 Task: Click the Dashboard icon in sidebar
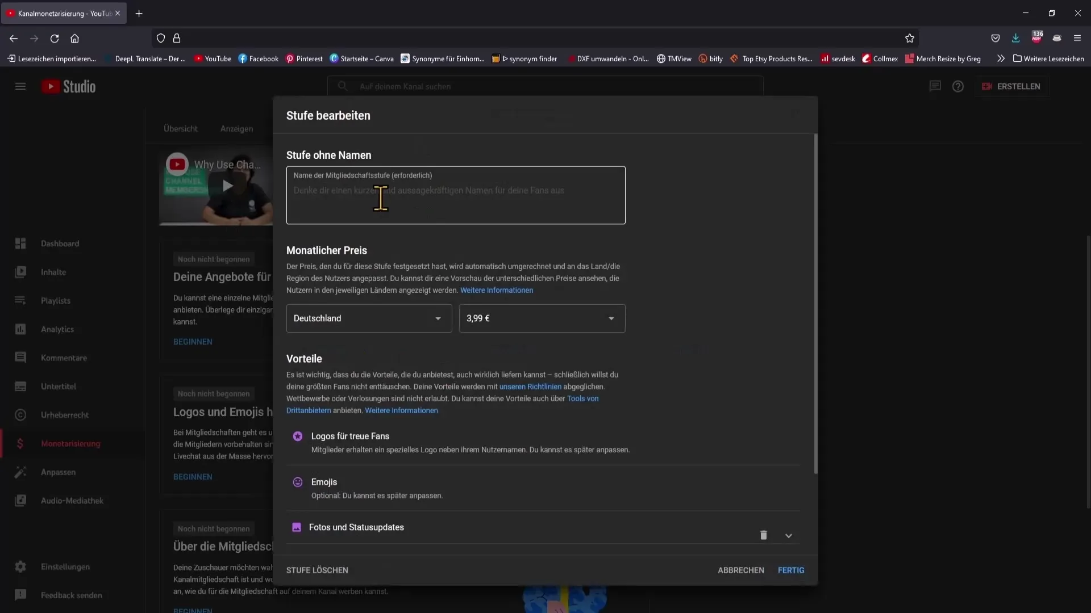pos(20,243)
